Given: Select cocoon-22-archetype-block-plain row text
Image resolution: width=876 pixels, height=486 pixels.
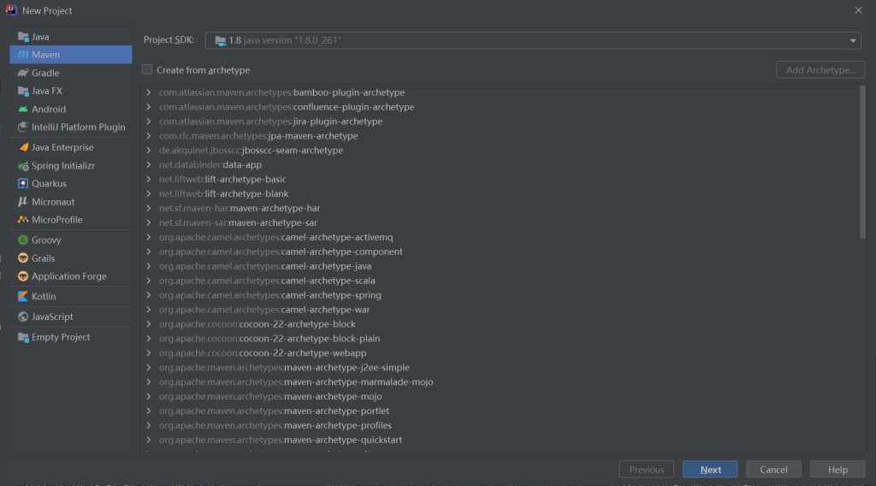Looking at the screenshot, I should pyautogui.click(x=269, y=339).
